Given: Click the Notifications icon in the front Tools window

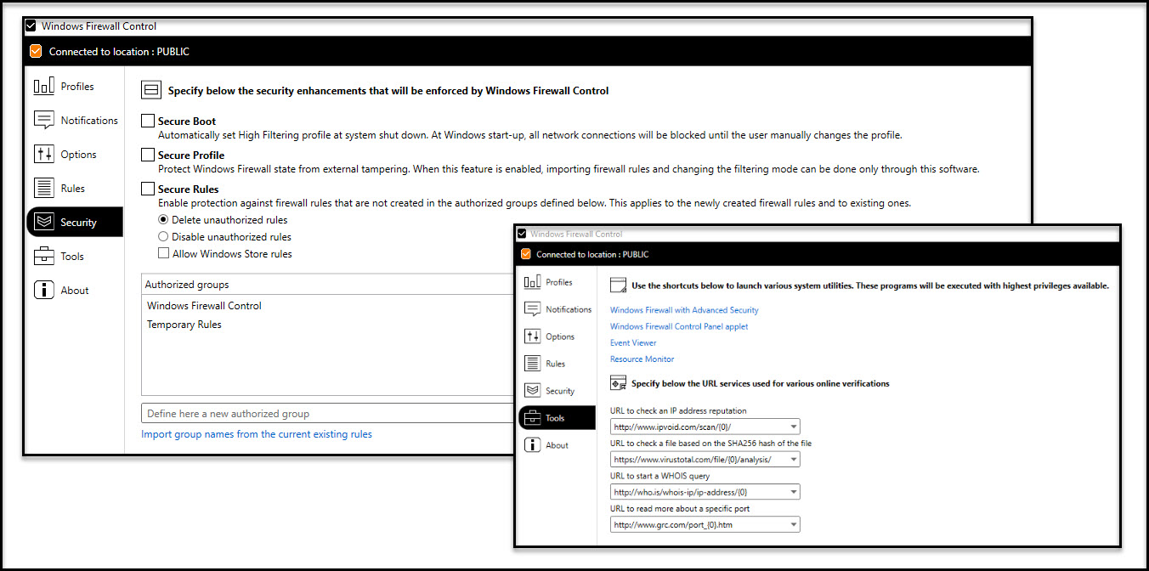Looking at the screenshot, I should click(533, 309).
